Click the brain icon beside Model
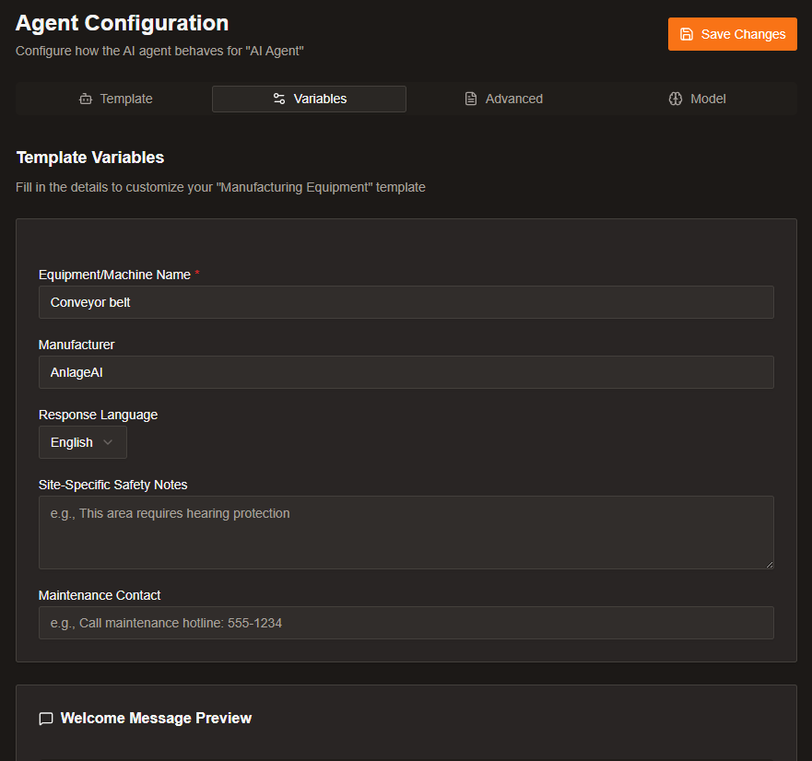The image size is (812, 761). (676, 99)
